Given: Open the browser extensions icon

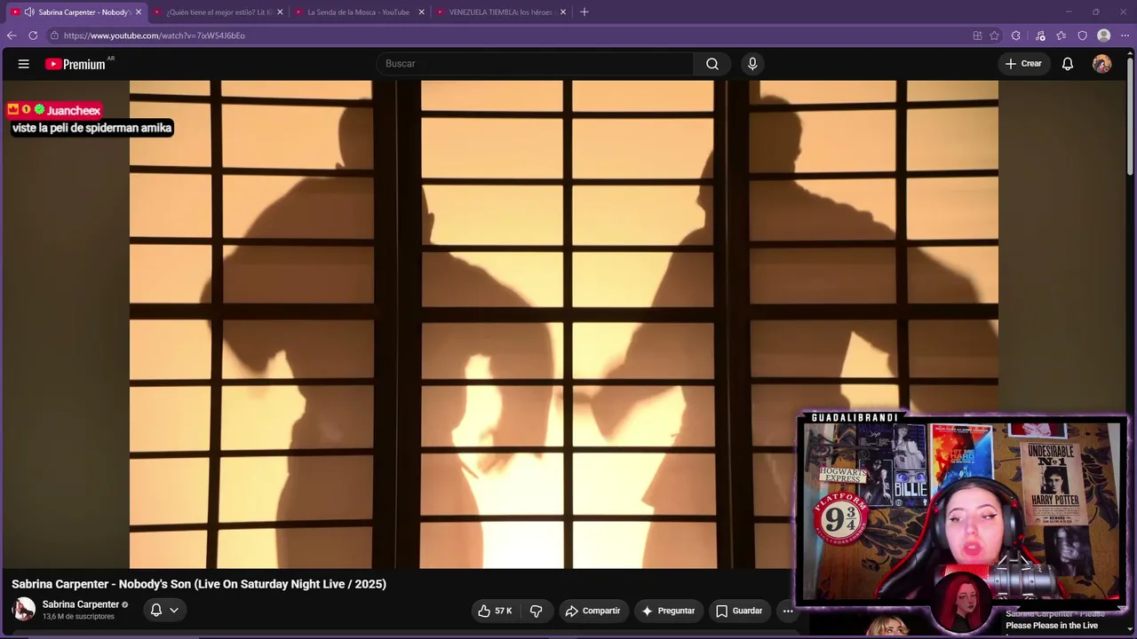Looking at the screenshot, I should click(1016, 35).
